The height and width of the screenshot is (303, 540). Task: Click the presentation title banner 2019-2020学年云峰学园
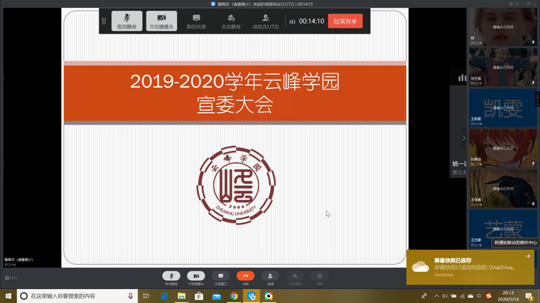click(235, 93)
